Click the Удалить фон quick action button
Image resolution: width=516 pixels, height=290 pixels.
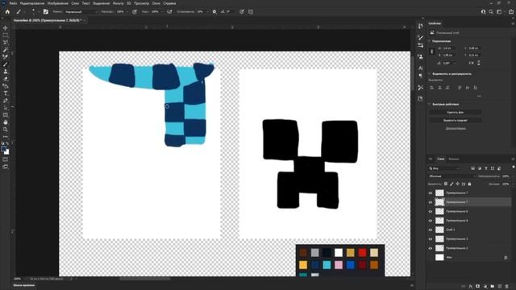[x=455, y=113]
